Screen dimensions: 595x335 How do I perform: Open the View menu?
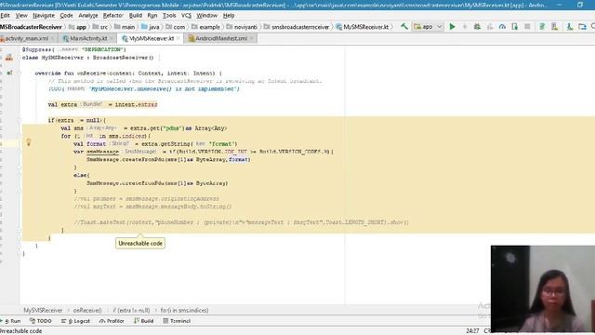coord(21,16)
